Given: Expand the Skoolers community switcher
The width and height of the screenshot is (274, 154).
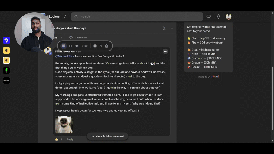Looking at the screenshot, I should pyautogui.click(x=65, y=17).
